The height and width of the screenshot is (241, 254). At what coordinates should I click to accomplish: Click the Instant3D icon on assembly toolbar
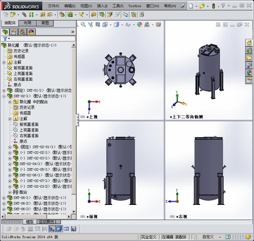[x=142, y=15]
